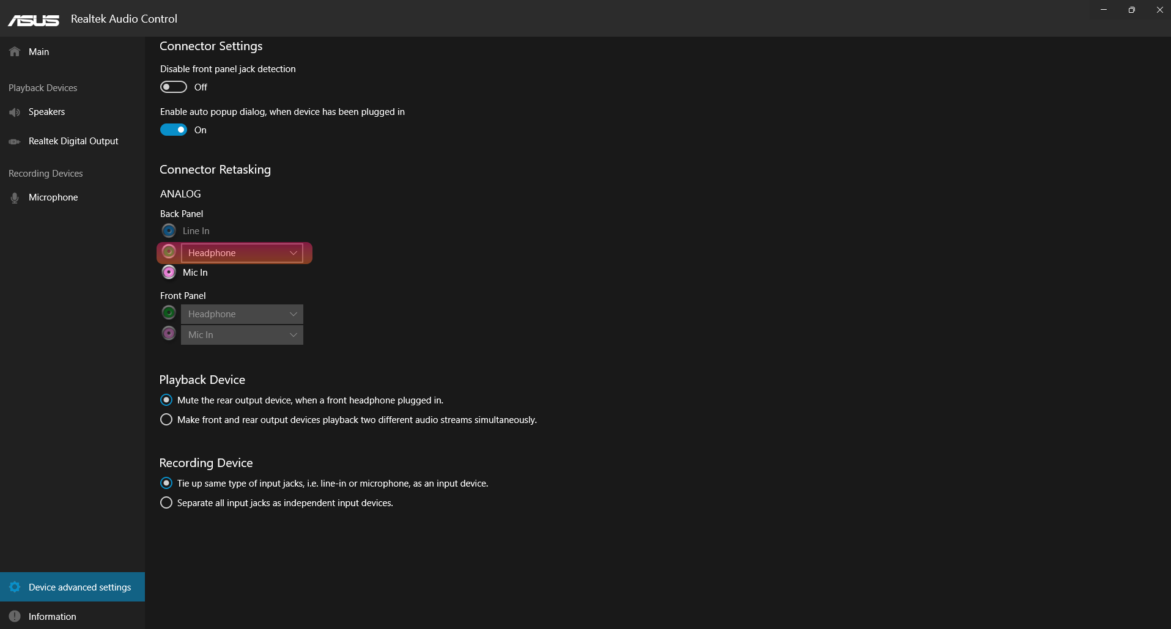Viewport: 1171px width, 629px height.
Task: Click the Front Panel label
Action: tap(183, 296)
